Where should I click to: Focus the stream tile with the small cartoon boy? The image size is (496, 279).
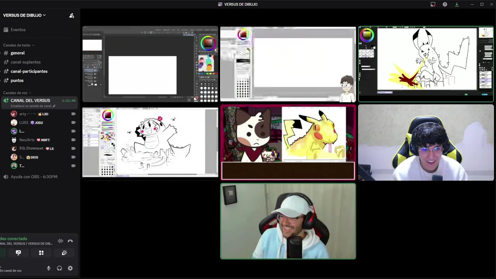[288, 64]
